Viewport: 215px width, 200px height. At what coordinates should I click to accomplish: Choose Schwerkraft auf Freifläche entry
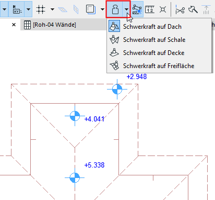point(159,66)
